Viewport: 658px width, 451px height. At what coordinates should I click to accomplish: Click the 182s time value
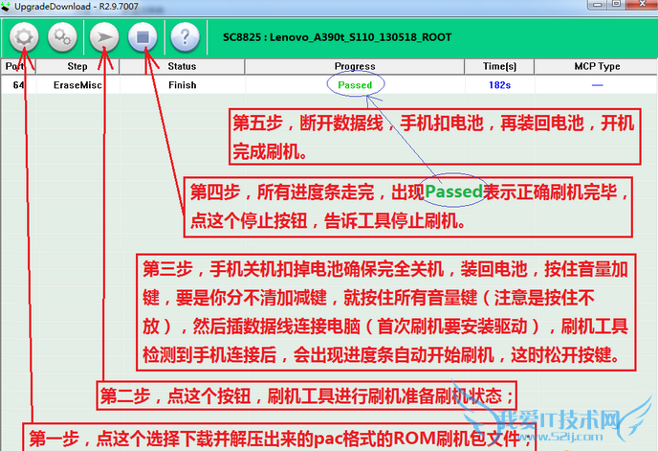[499, 85]
